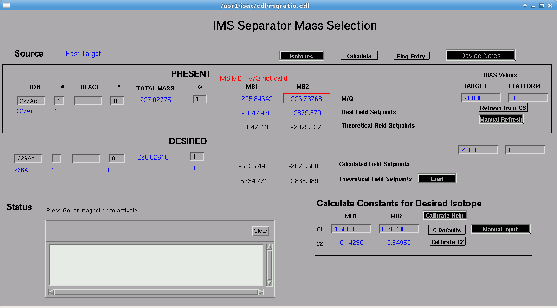
Task: Click the horizontal scrollbar right arrow
Action: (261, 292)
